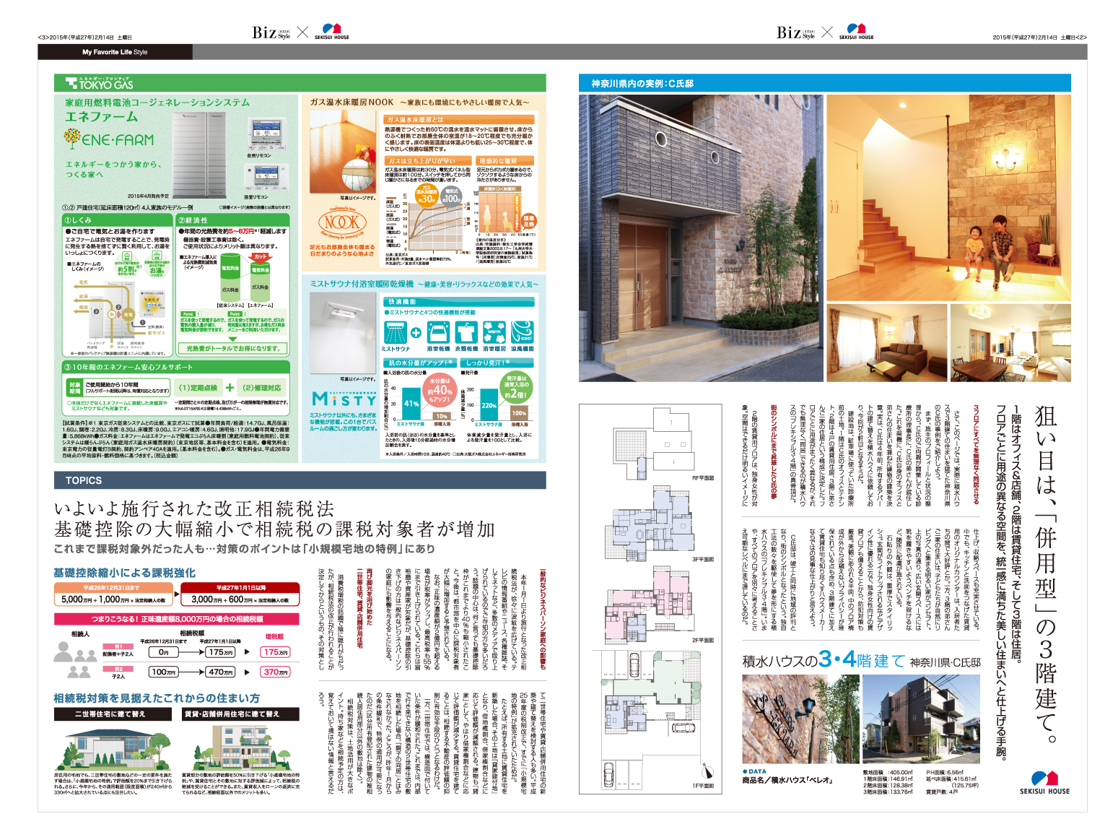Click つまりこうなる！pink banner about 8,000万円

pos(177,619)
